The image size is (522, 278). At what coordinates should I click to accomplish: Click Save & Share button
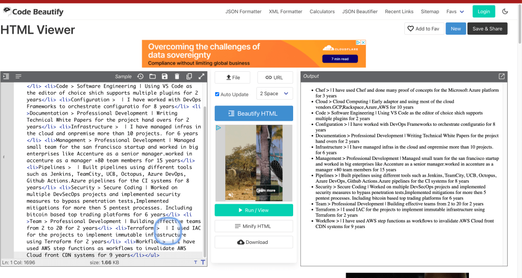487,29
